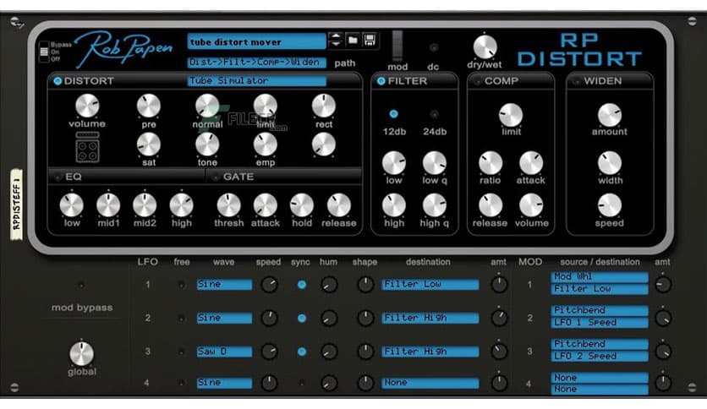
Task: Click the MOD 1 amt knob
Action: tap(663, 285)
